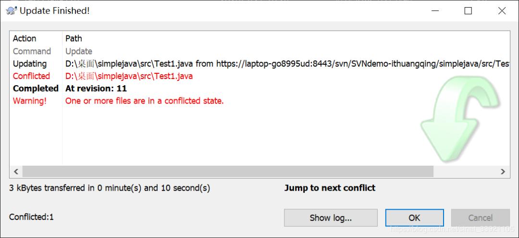Select the Command Update row

coord(79,51)
